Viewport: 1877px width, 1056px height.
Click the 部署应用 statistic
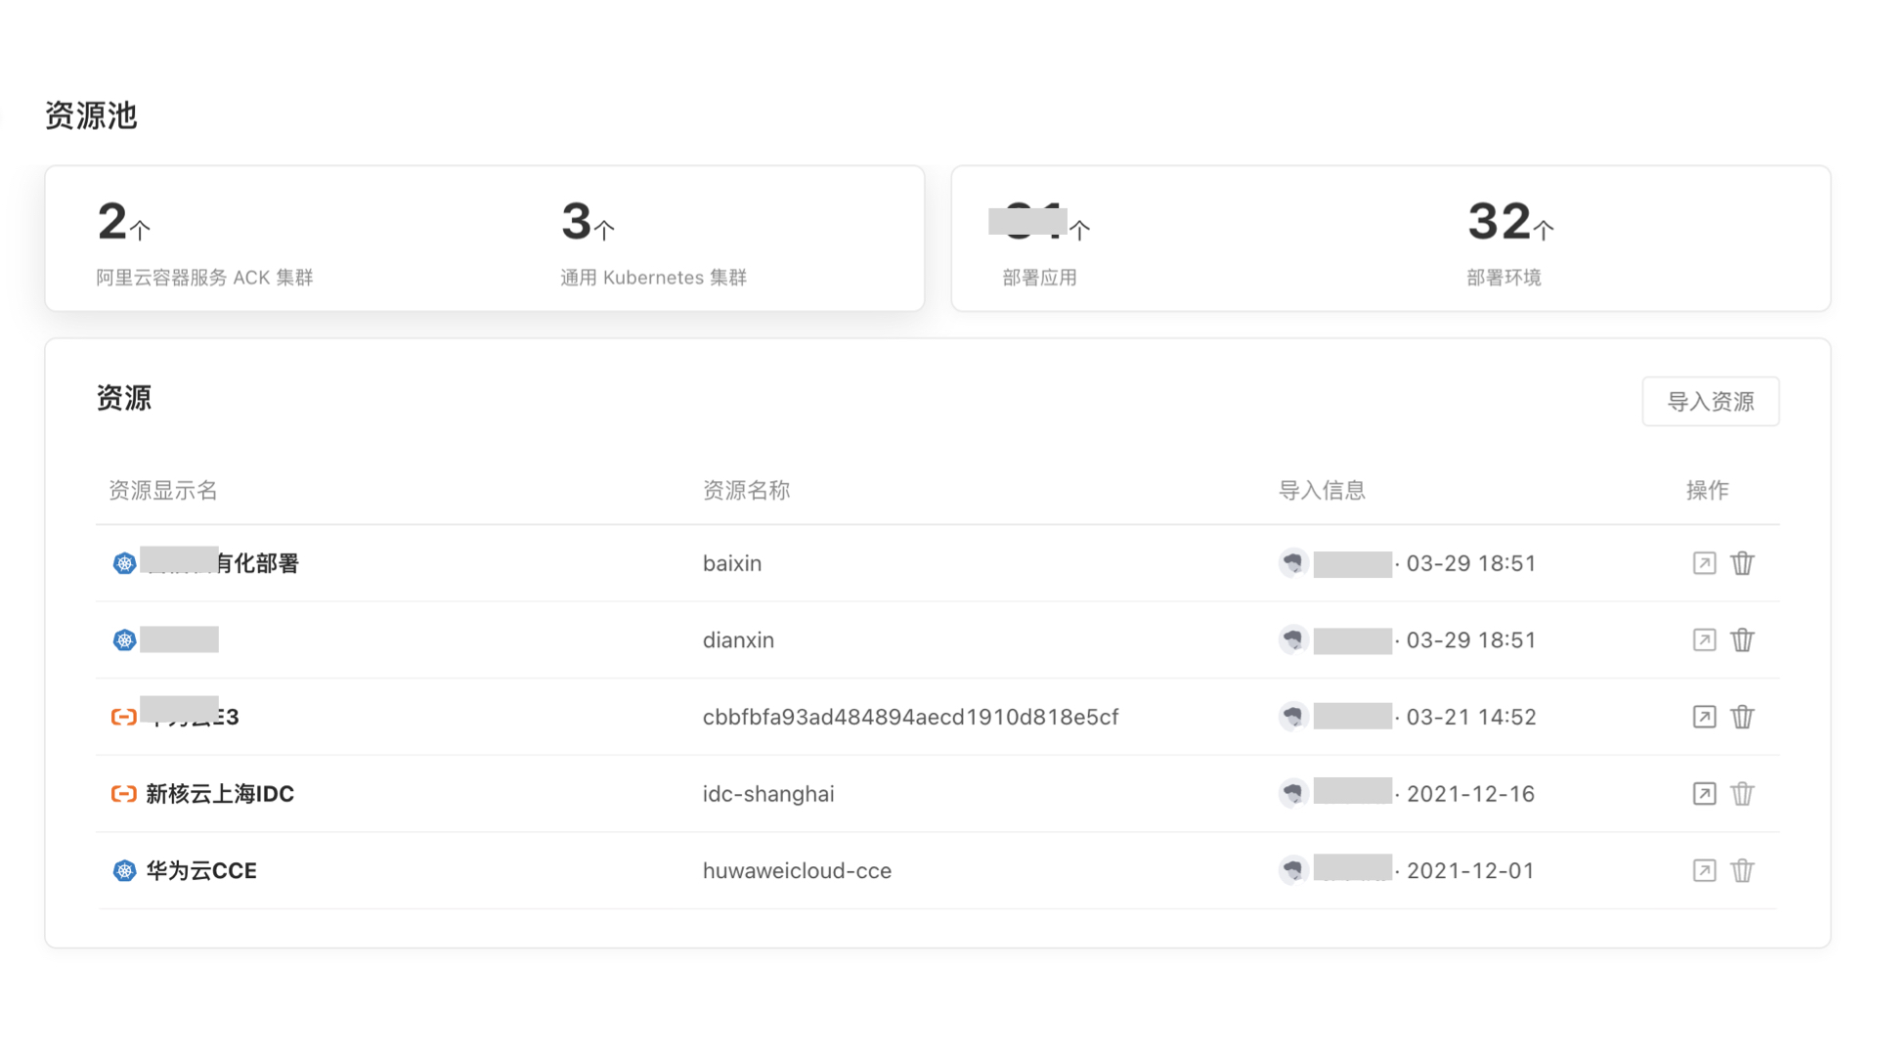pyautogui.click(x=1039, y=278)
